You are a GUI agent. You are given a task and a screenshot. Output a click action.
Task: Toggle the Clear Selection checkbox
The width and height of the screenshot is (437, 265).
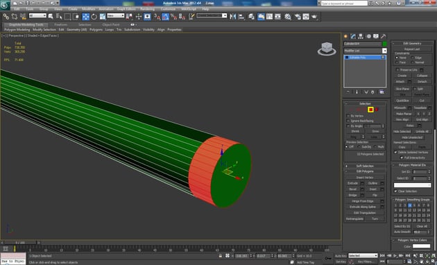395,191
